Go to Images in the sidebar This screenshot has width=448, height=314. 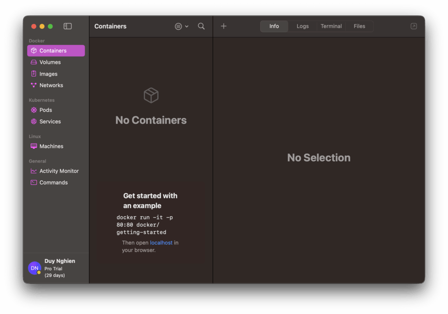click(x=48, y=74)
